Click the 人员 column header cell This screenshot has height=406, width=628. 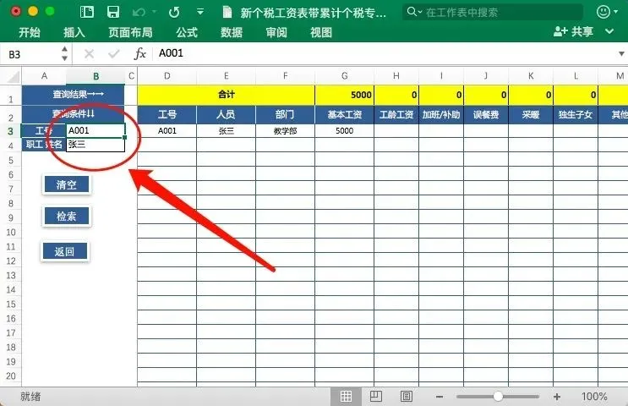(x=227, y=115)
